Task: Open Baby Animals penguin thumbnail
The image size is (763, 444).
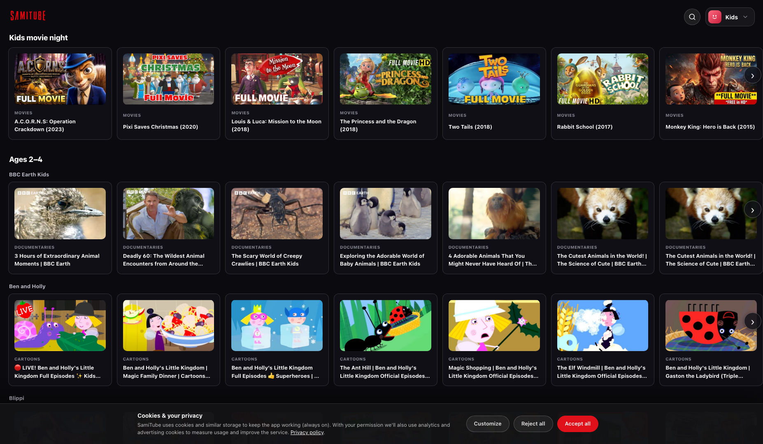Action: pyautogui.click(x=386, y=213)
